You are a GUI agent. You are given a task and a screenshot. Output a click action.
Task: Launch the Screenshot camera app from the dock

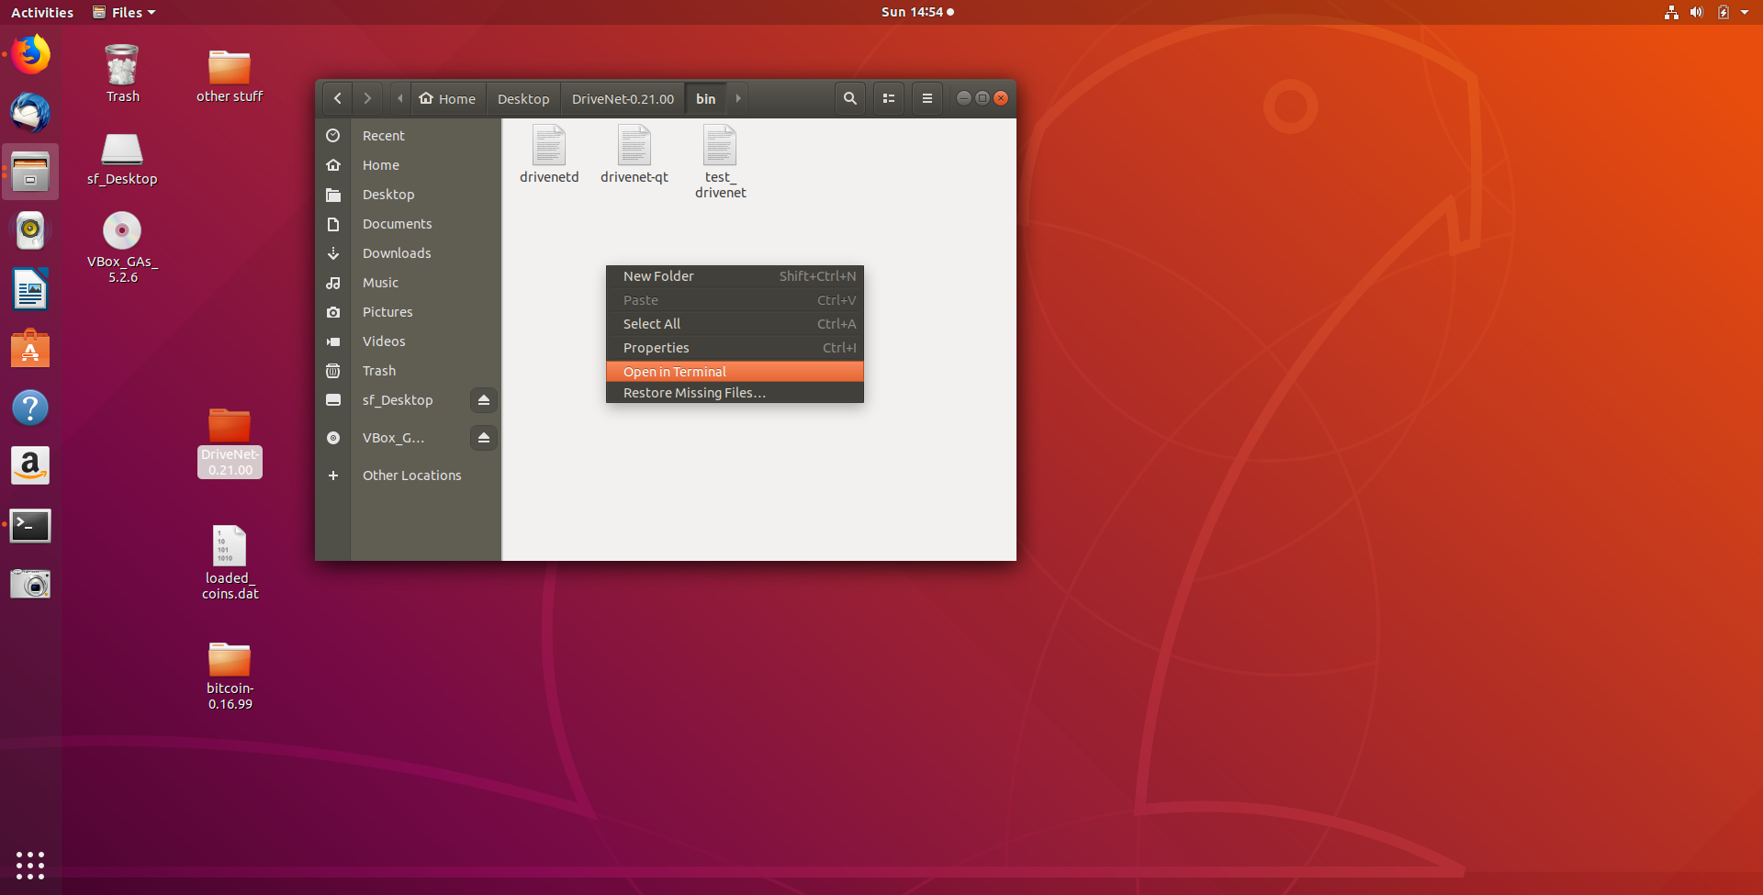coord(30,584)
